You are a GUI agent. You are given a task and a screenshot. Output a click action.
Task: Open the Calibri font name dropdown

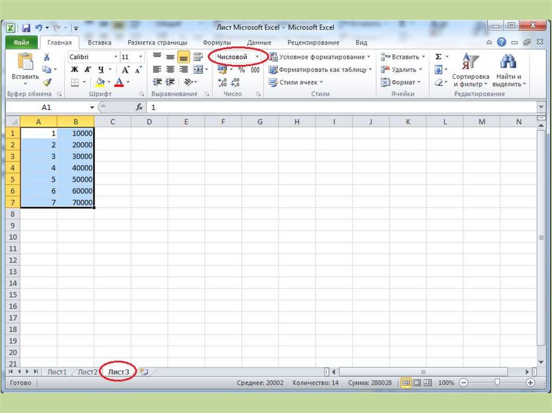point(115,57)
